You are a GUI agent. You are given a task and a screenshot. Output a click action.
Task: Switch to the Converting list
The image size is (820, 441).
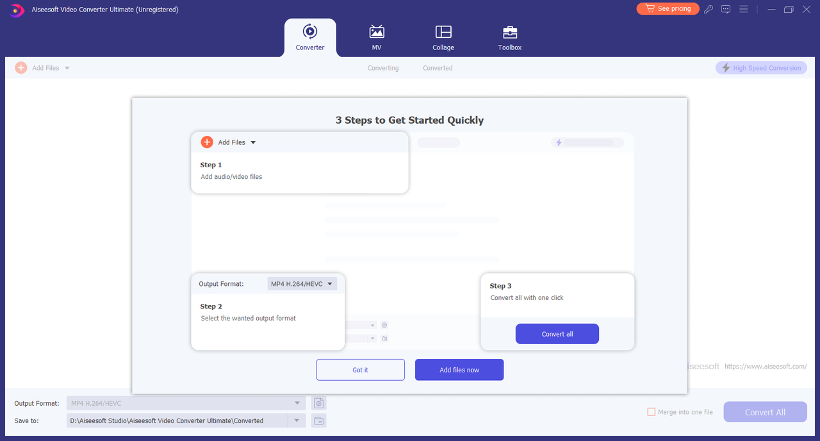click(x=383, y=68)
